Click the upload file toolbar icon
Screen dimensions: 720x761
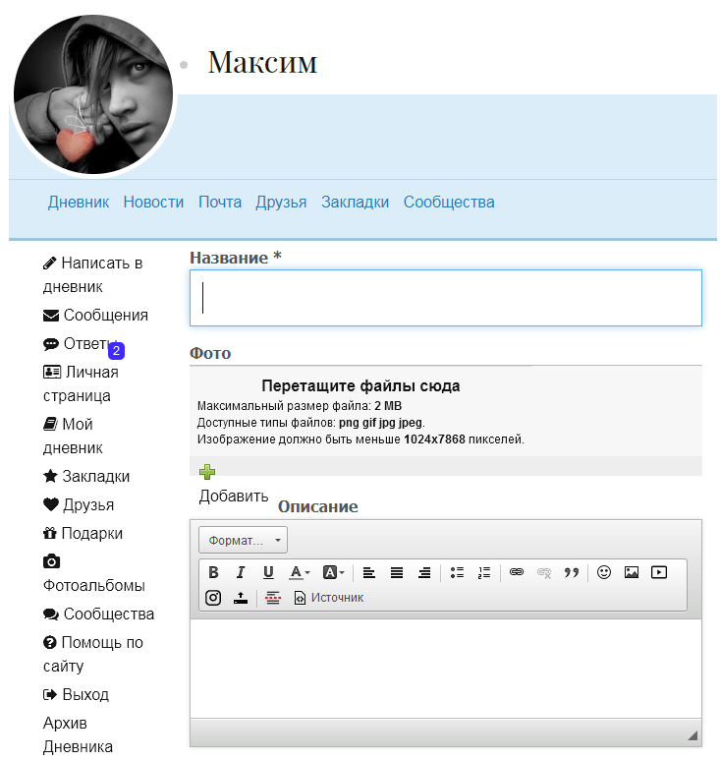click(241, 598)
